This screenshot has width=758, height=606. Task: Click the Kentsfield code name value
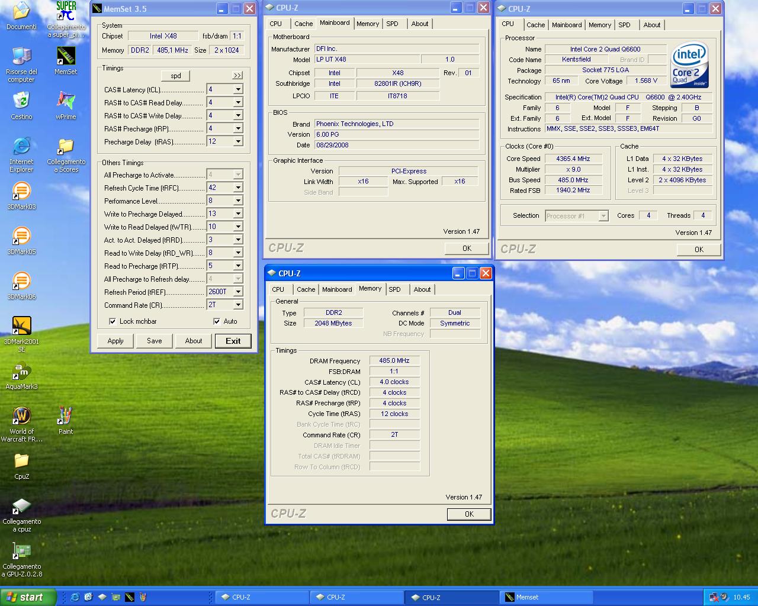(x=576, y=59)
